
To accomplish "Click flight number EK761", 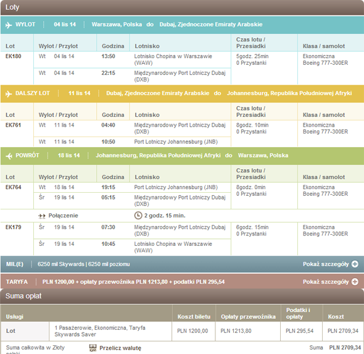I will [13, 125].
